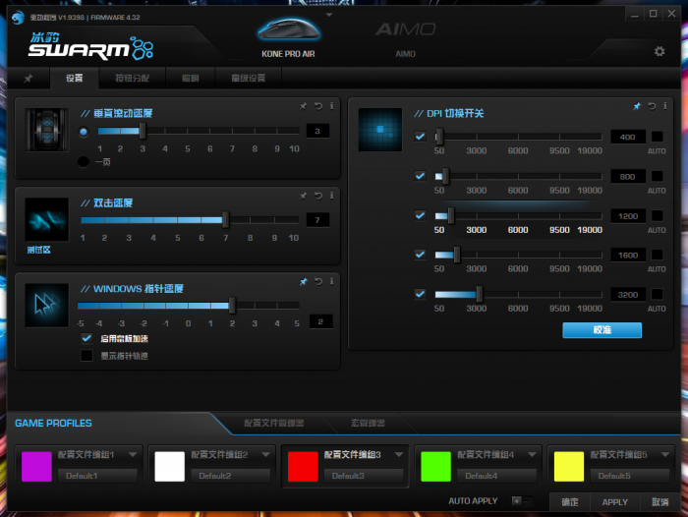Screen dimensions: 688x517
Task: Reset the DPI switch panel
Action: click(650, 105)
